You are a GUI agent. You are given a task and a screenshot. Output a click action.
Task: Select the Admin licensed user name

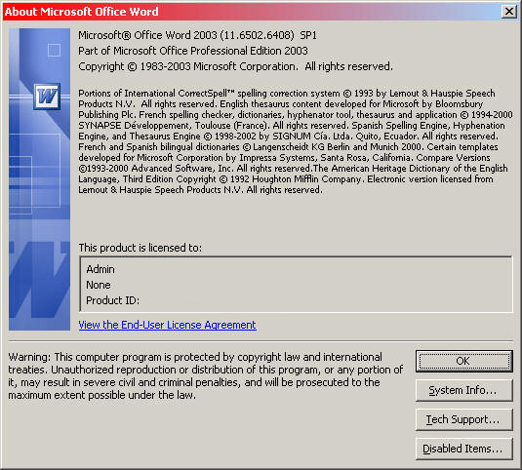[100, 269]
